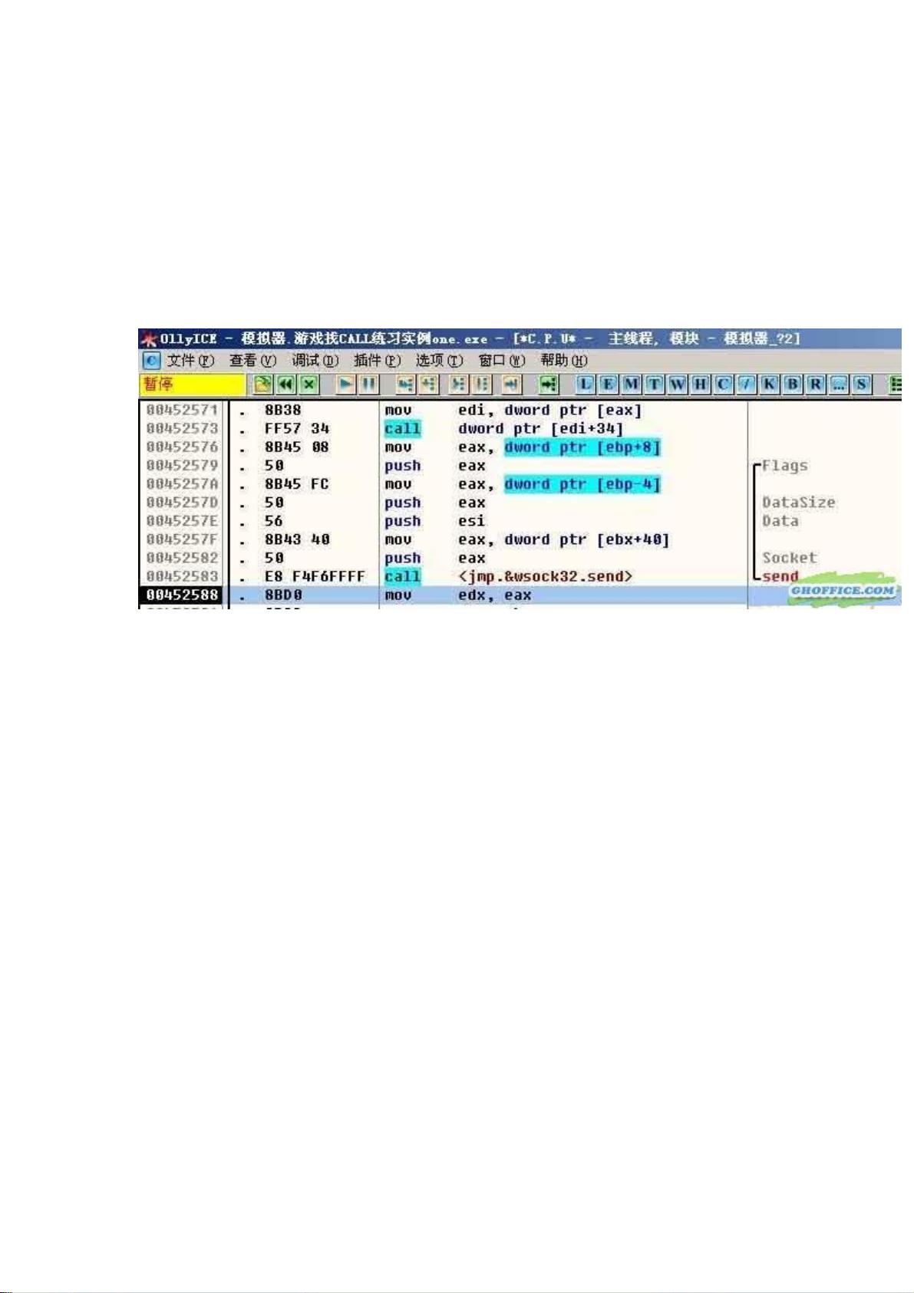Open the 文件 (File) menu
The height and width of the screenshot is (1293, 914).
point(190,361)
